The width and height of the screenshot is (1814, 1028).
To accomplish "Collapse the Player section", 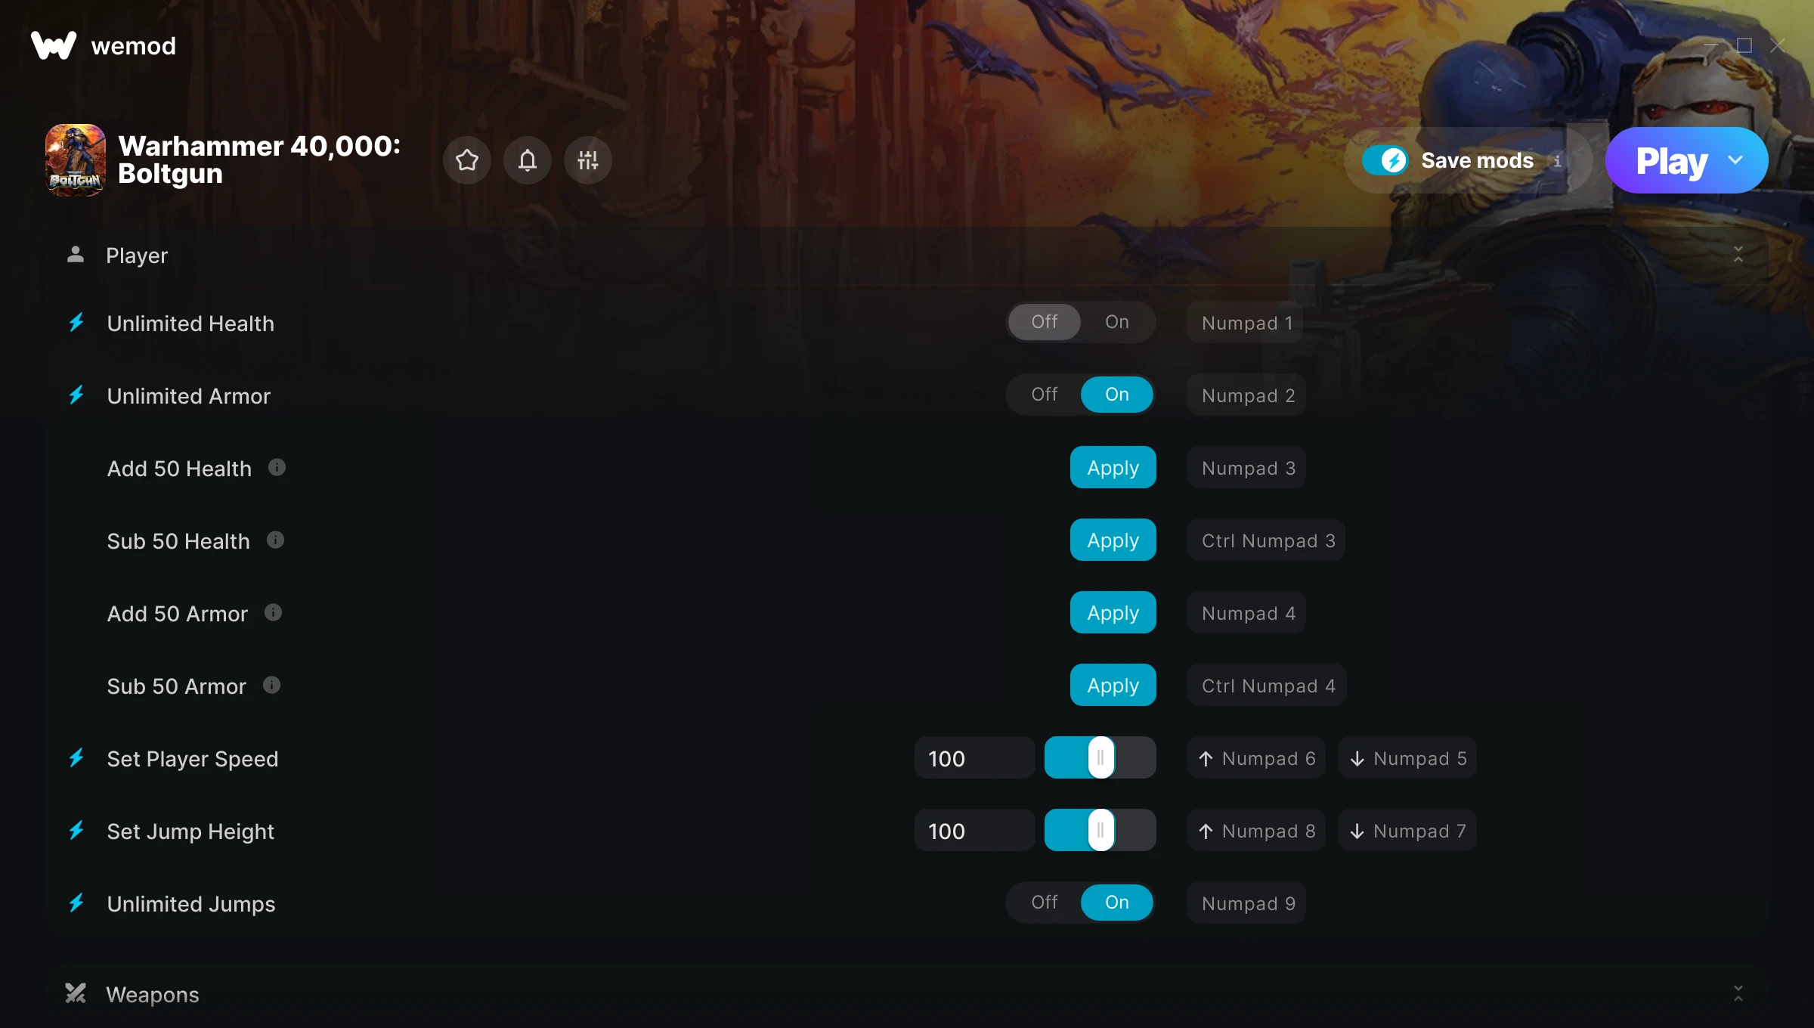I will point(1738,255).
